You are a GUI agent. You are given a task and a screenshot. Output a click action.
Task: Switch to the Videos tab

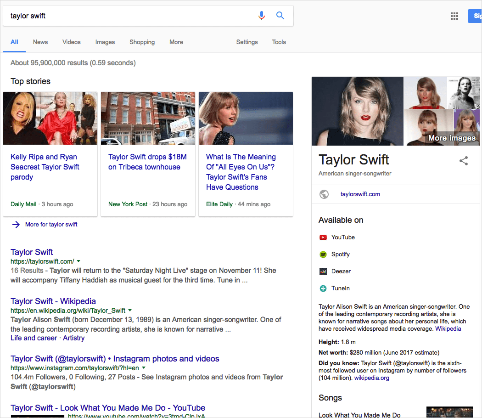coord(71,42)
